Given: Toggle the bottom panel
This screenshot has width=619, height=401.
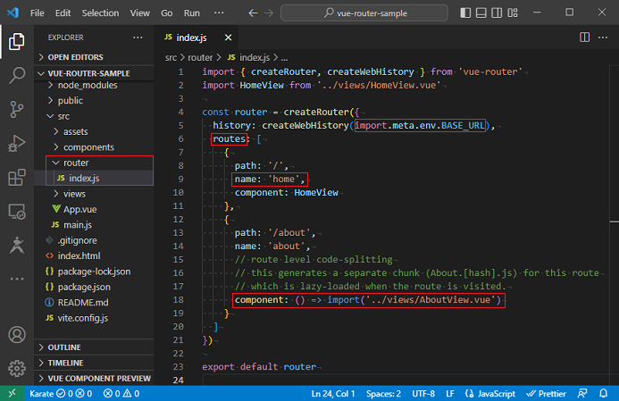Looking at the screenshot, I should tap(481, 13).
